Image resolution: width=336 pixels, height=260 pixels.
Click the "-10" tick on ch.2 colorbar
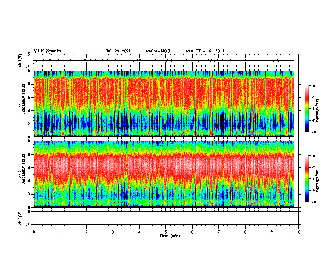pos(314,202)
